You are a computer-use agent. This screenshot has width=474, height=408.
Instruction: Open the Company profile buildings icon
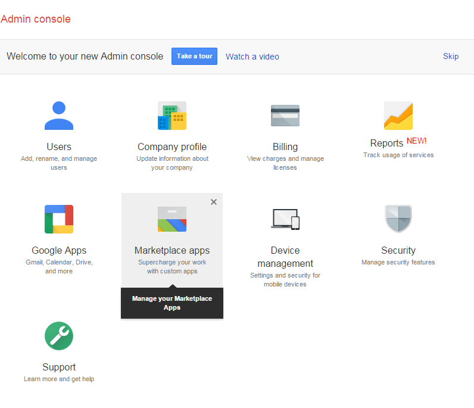pos(172,116)
